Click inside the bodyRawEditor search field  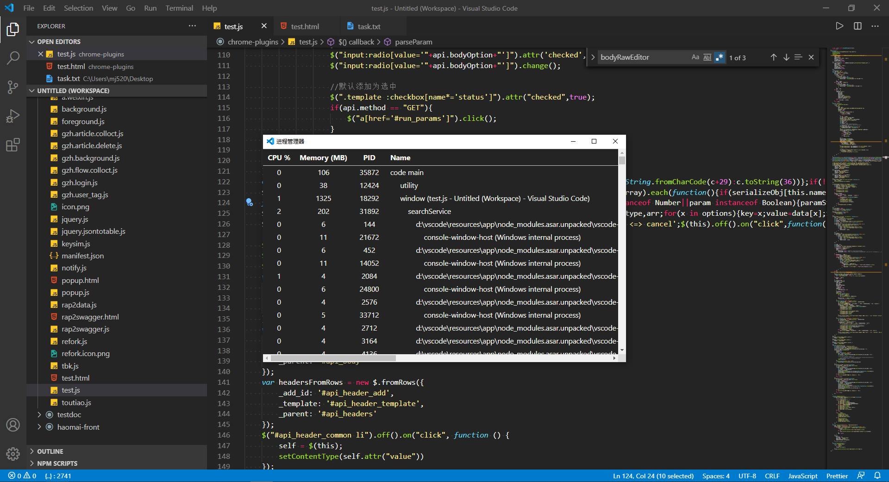click(x=644, y=57)
